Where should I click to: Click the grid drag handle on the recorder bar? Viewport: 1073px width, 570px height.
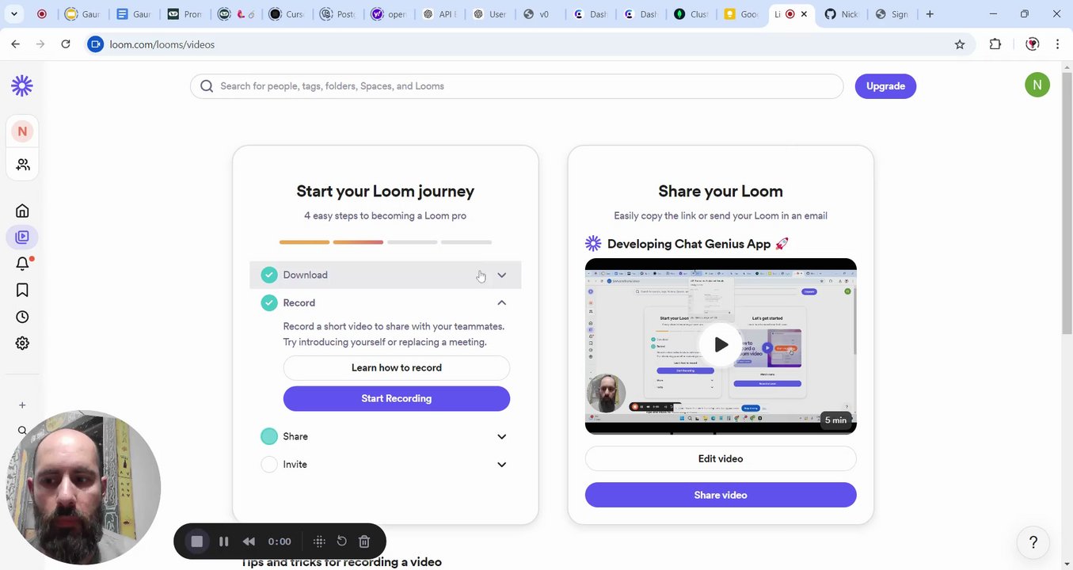tap(319, 541)
